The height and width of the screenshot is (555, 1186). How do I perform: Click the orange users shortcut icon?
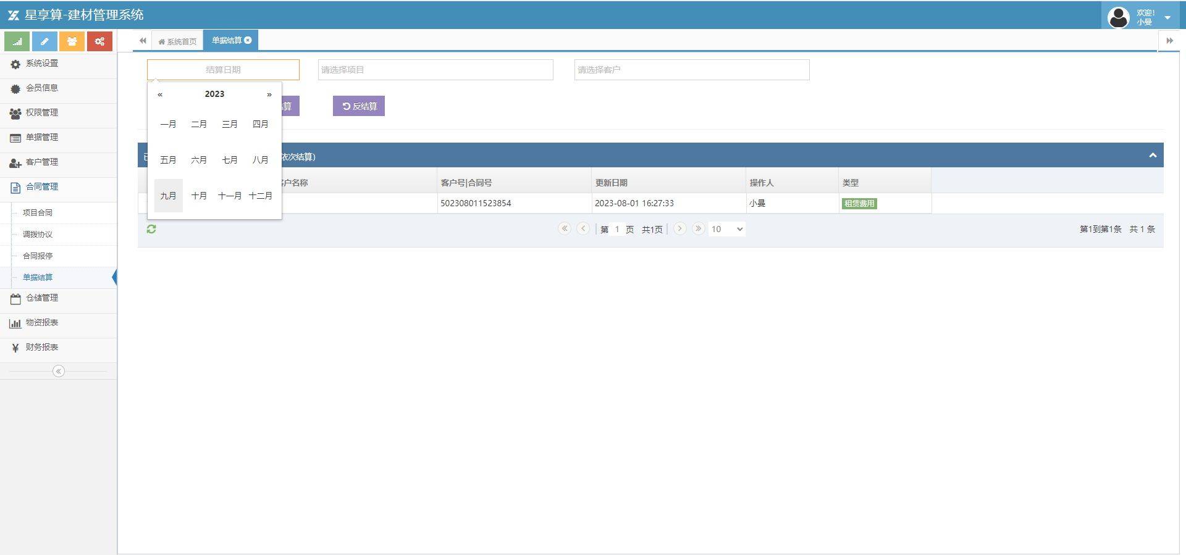[72, 41]
